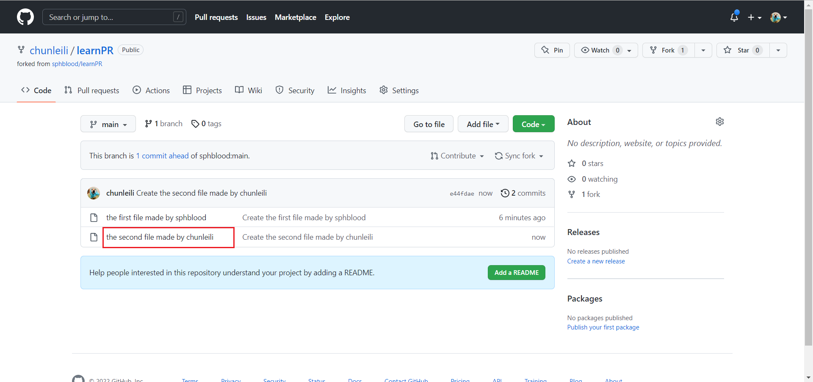
Task: Click the GitHub Octocat logo
Action: [25, 17]
